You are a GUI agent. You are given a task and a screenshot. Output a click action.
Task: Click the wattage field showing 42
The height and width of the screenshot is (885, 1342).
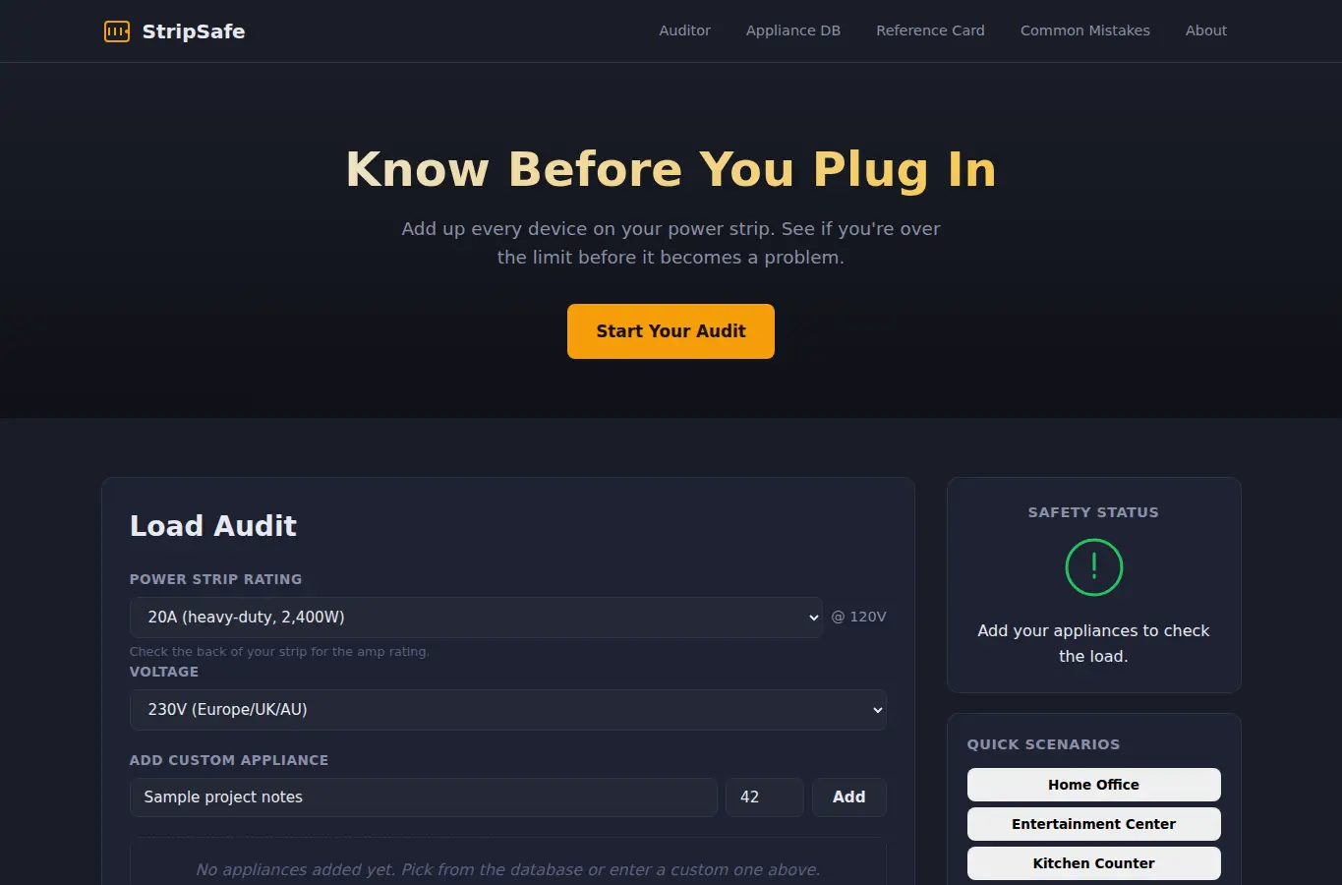(x=765, y=797)
